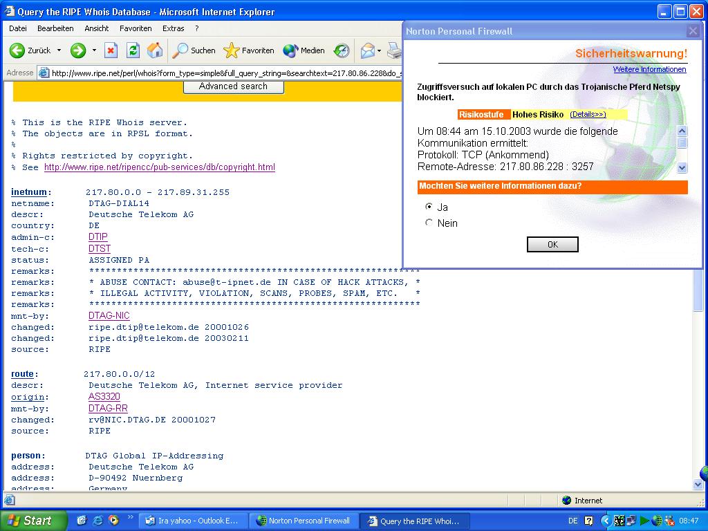This screenshot has width=708, height=531.
Task: Open the mail envelope toolbar button
Action: 368,50
